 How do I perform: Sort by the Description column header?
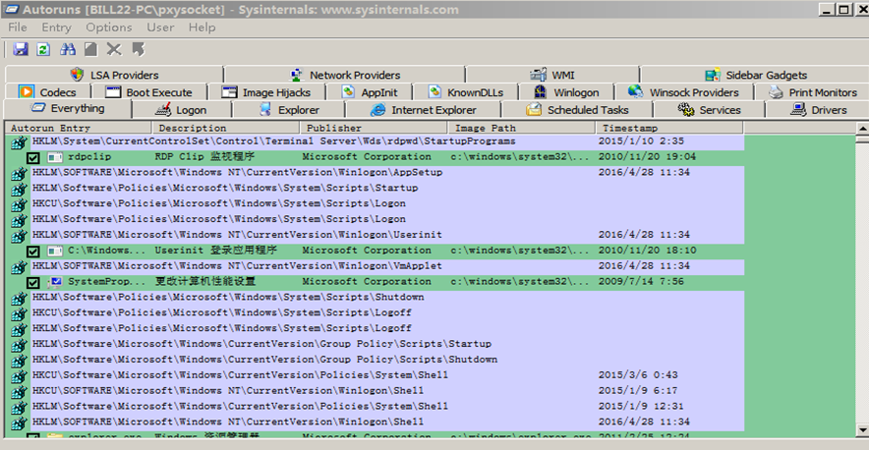(225, 128)
